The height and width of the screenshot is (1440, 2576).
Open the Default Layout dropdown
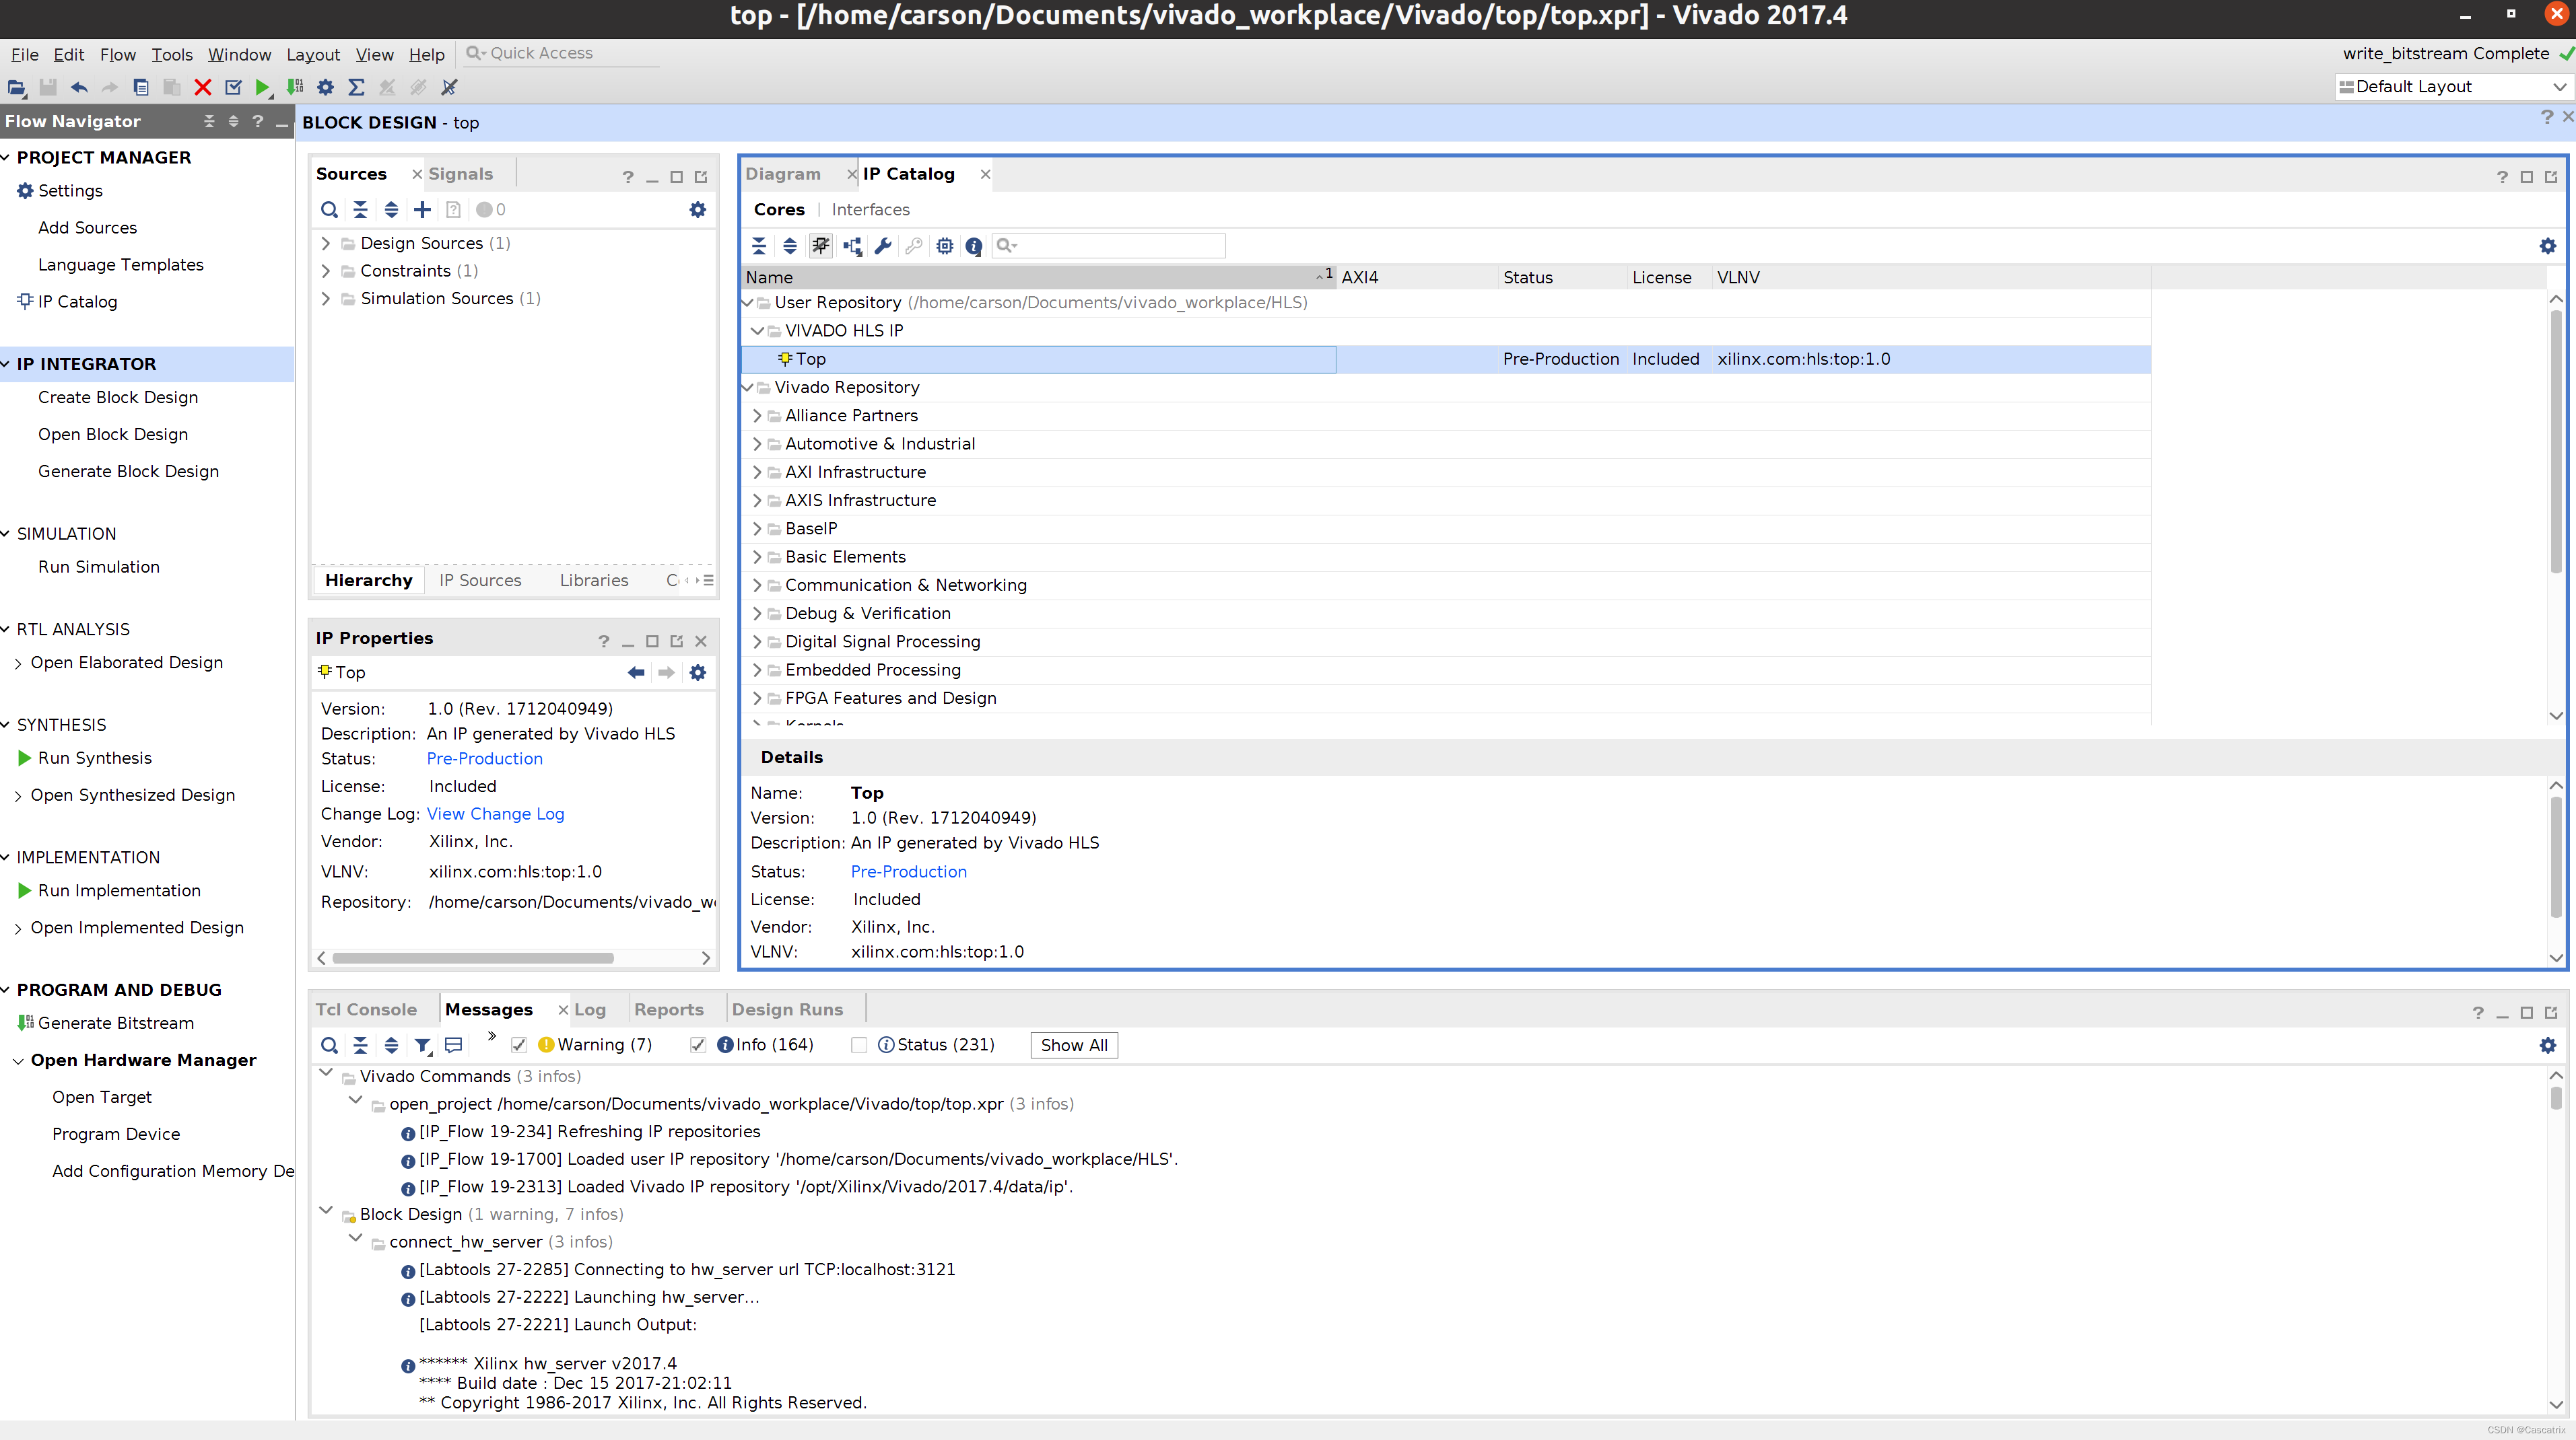click(x=2453, y=87)
